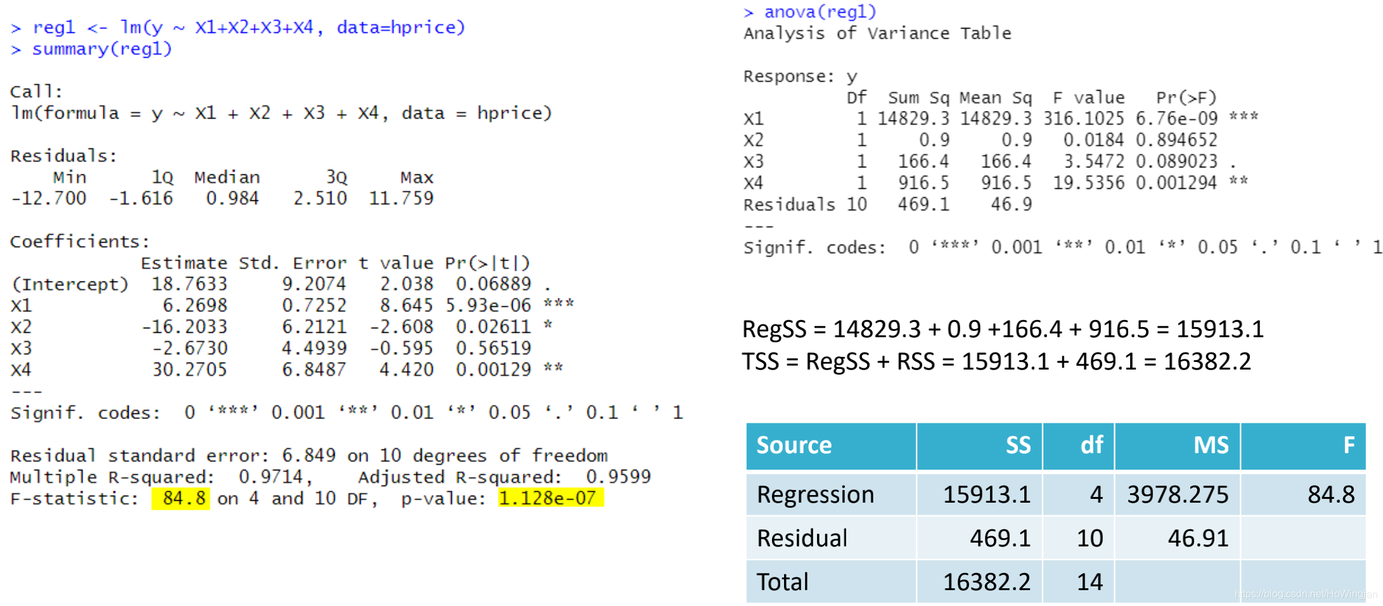1383x606 pixels.
Task: Click the Multiple R-squared value 0.9714
Action: [x=271, y=476]
